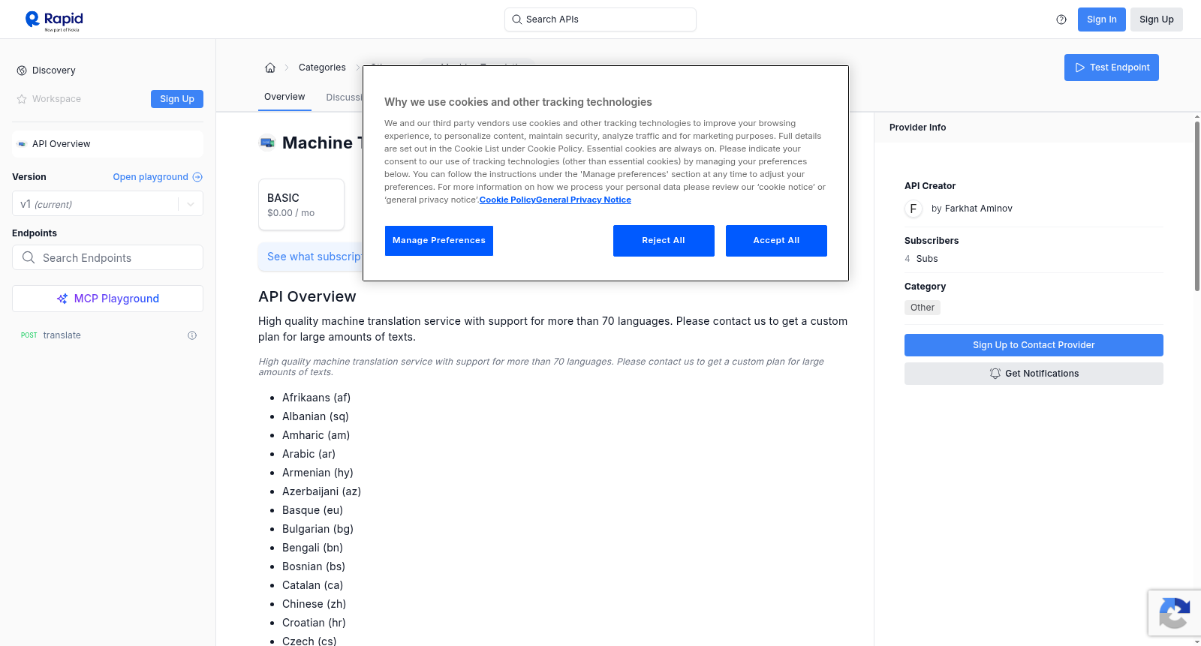Screen dimensions: 1201x646
Task: Click Manage Preferences in cookie dialog
Action: pyautogui.click(x=439, y=241)
